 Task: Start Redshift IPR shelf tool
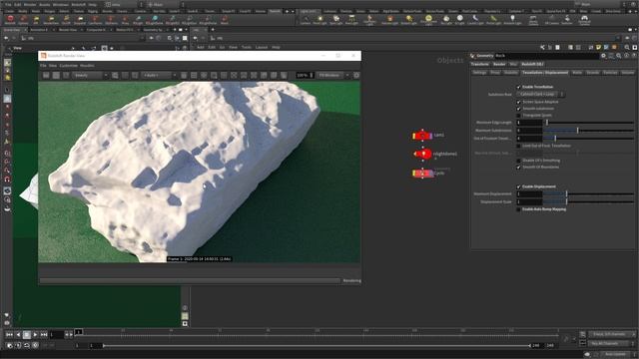(x=36, y=20)
